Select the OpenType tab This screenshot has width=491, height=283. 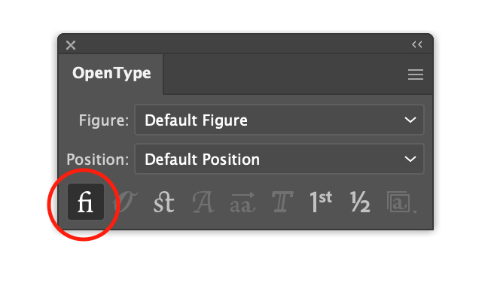pos(111,74)
